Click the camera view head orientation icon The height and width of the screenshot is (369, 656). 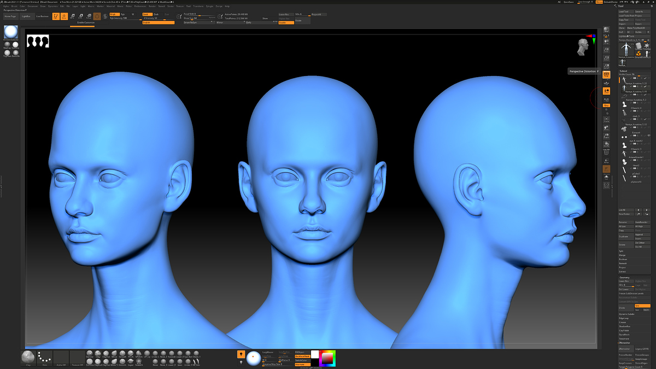point(583,48)
